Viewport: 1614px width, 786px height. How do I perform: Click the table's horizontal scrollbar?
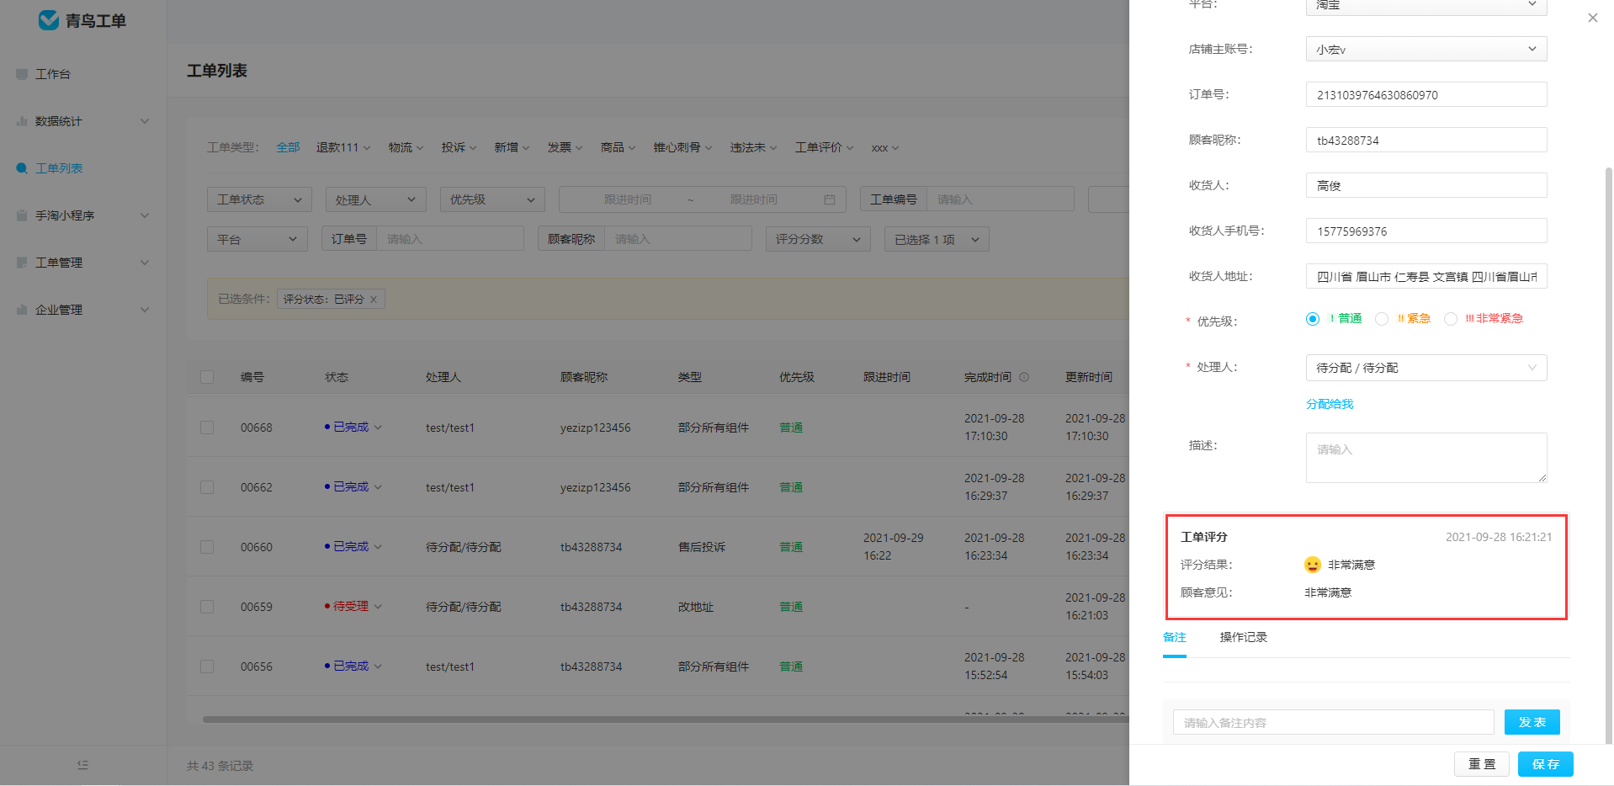pos(665,720)
